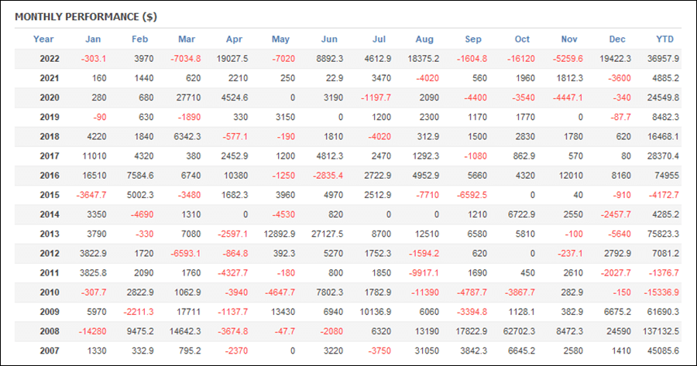Select the 2008 year row label

click(x=50, y=331)
